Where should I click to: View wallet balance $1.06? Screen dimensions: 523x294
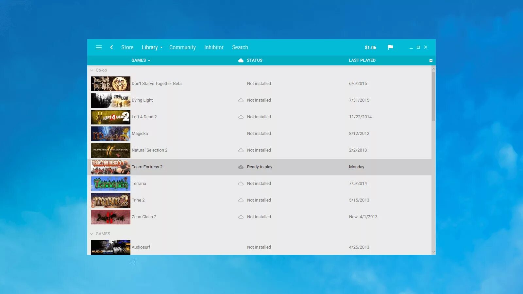point(370,48)
